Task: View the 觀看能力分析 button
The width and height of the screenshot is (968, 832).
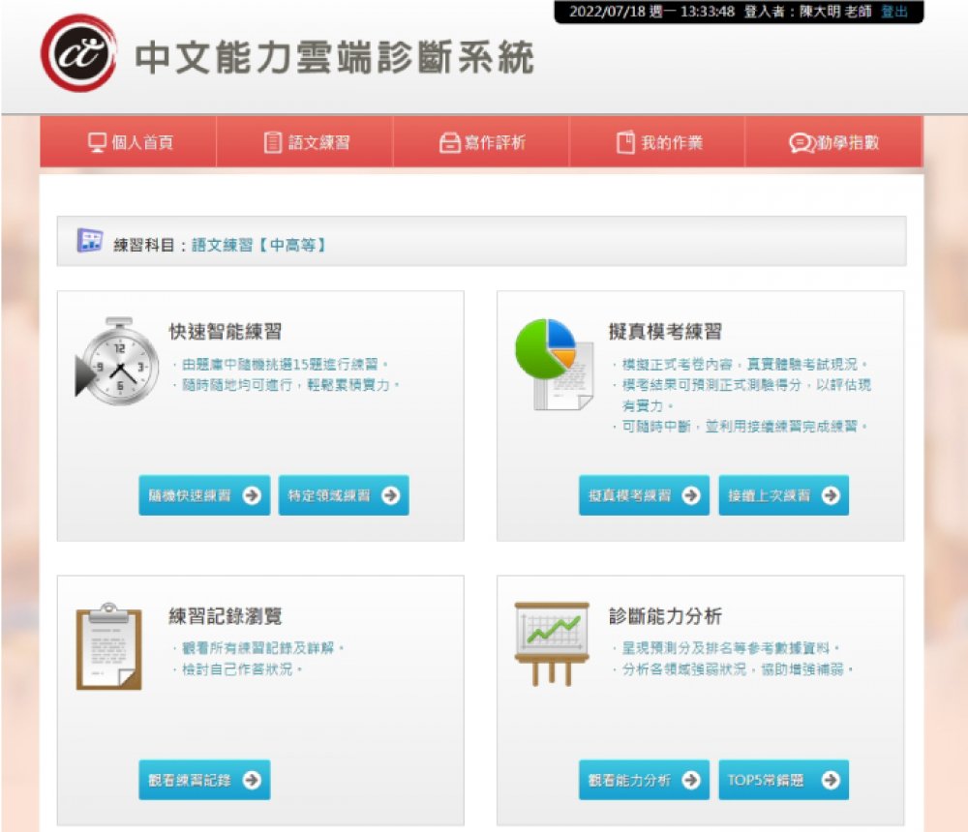Action: tap(644, 780)
